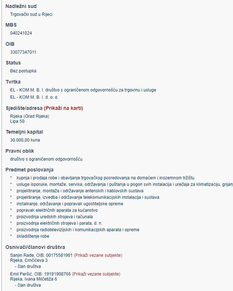Click the OIB value 33077347011
Viewport: 233px width, 291px height.
click(23, 52)
